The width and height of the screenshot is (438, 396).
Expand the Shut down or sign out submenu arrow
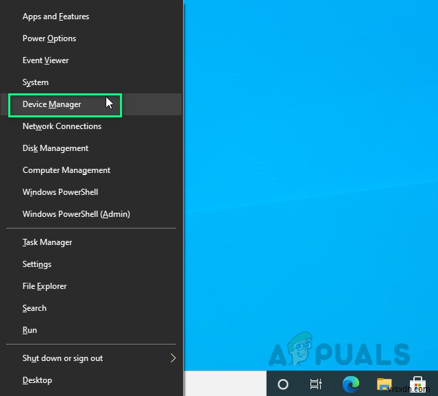point(173,358)
